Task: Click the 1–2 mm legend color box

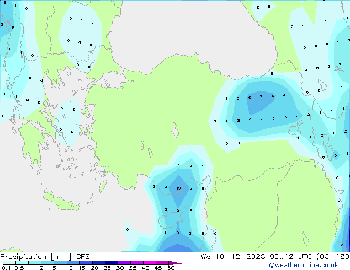Action: tap(35, 263)
